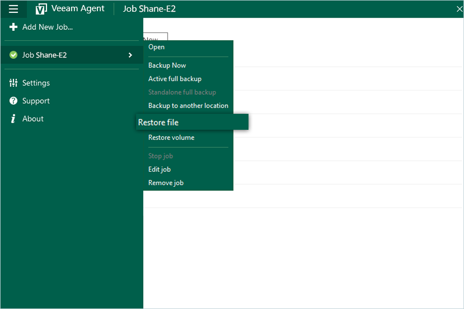
Task: Close the Veeam Agent window
Action: 459,9
